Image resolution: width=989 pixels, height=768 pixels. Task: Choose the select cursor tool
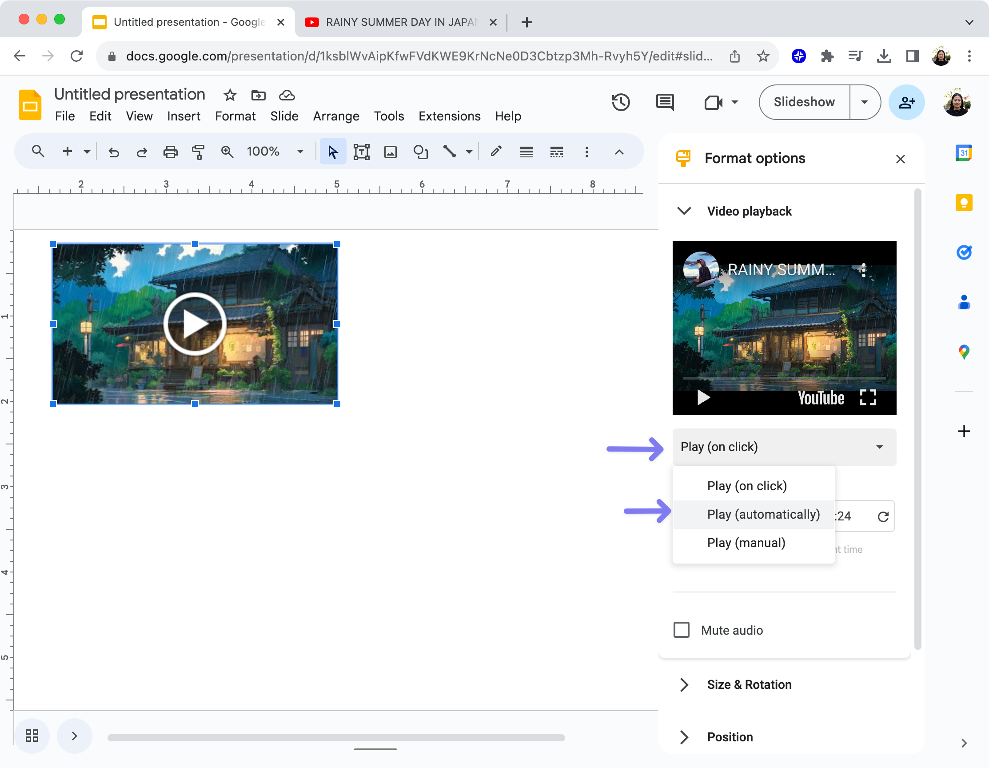[333, 152]
